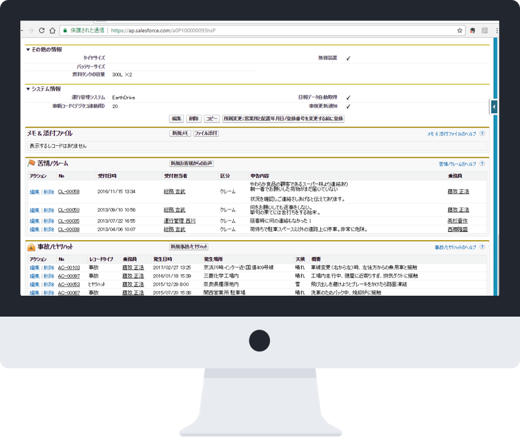
Task: Bookmark the page with the star icon
Action: point(459,31)
